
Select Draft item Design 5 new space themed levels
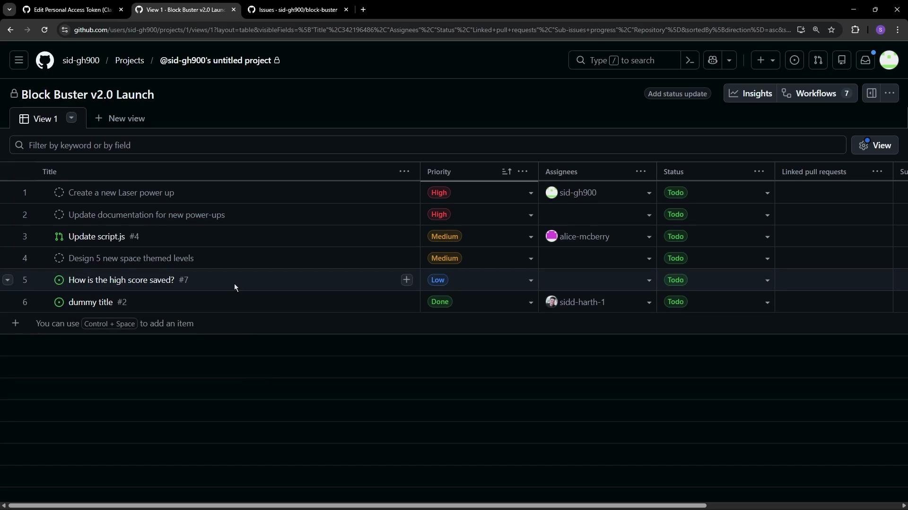(x=131, y=258)
